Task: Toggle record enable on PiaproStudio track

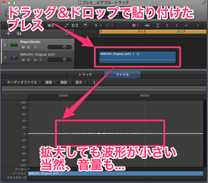Action: tap(35, 47)
